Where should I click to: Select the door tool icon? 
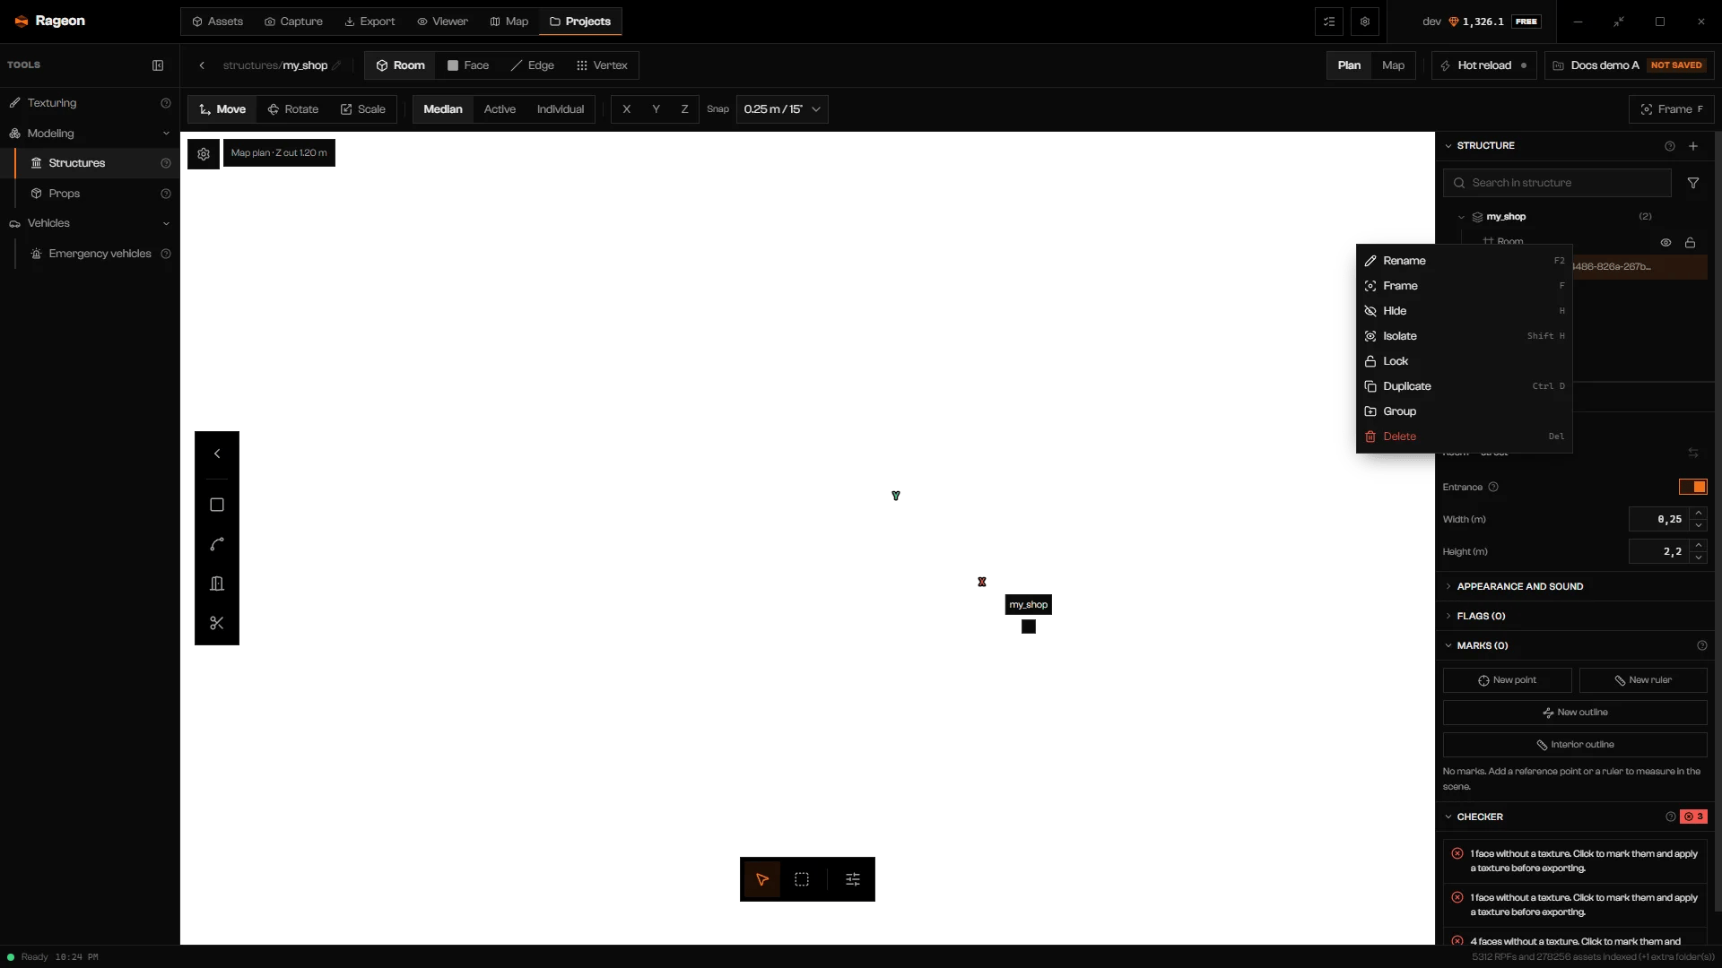click(217, 583)
